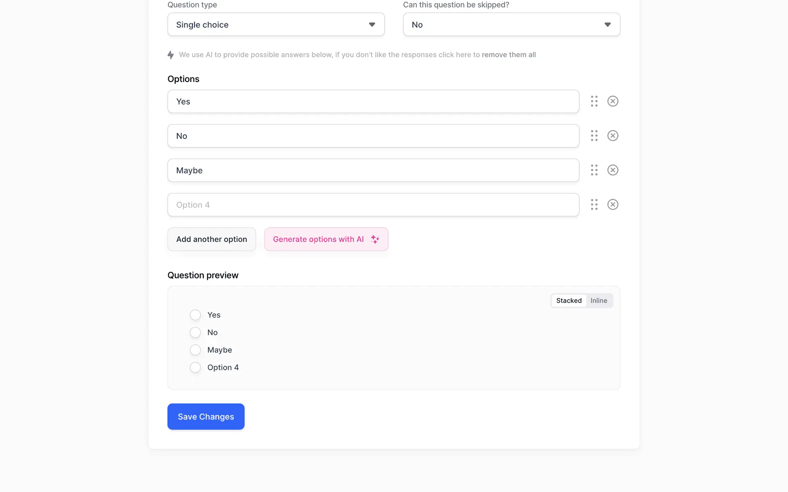Grab the drag handle beside the "Yes" option
This screenshot has height=492, width=788.
point(594,101)
